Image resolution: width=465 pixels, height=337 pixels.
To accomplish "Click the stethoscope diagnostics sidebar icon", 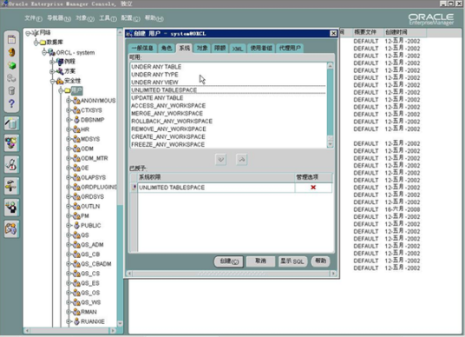I will pos(11,165).
